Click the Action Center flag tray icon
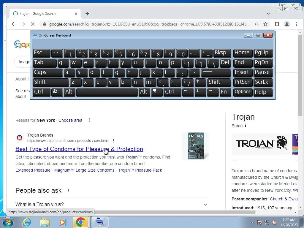 [260, 223]
